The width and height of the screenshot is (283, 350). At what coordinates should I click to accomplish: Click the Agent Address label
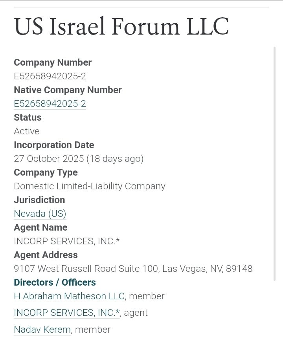[x=46, y=255]
